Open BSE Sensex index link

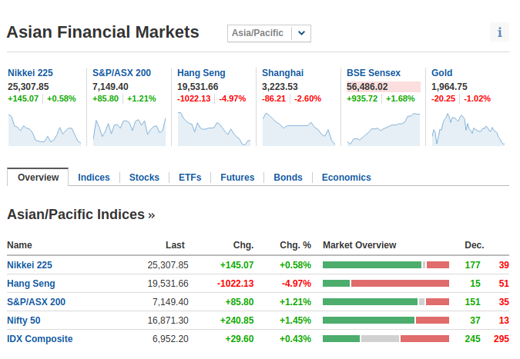[374, 73]
